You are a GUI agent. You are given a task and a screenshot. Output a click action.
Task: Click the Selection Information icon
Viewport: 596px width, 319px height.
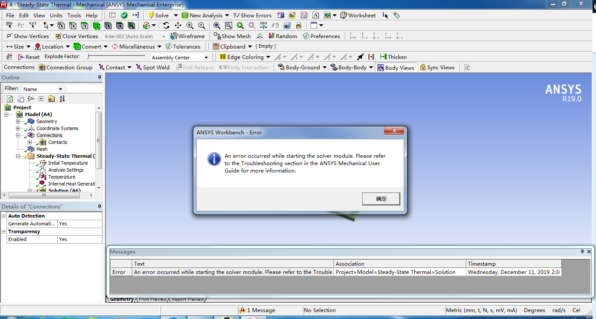pyautogui.click(x=385, y=15)
